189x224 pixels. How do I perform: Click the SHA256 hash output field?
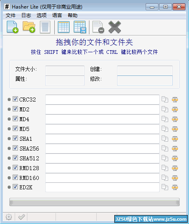point(102,149)
